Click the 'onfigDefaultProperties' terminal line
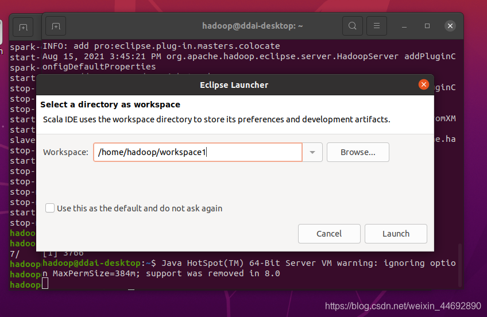The width and height of the screenshot is (487, 317). (99, 67)
